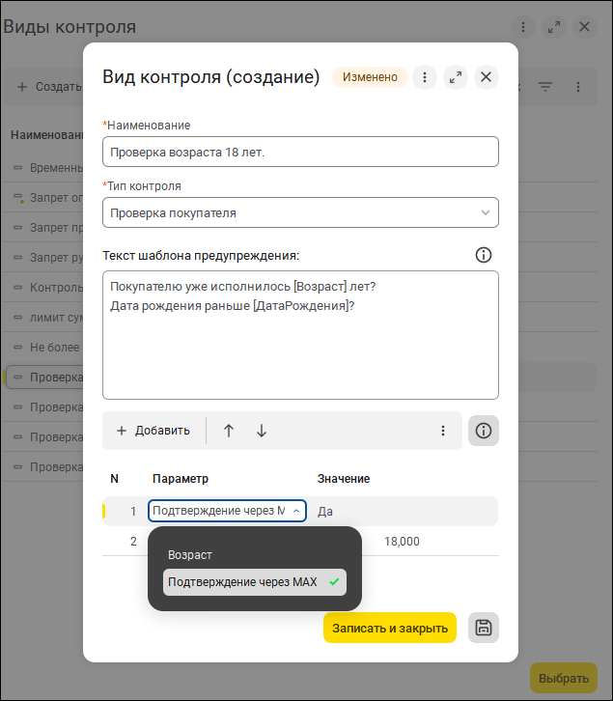
Task: Move parameter row down with down arrow
Action: tap(262, 431)
